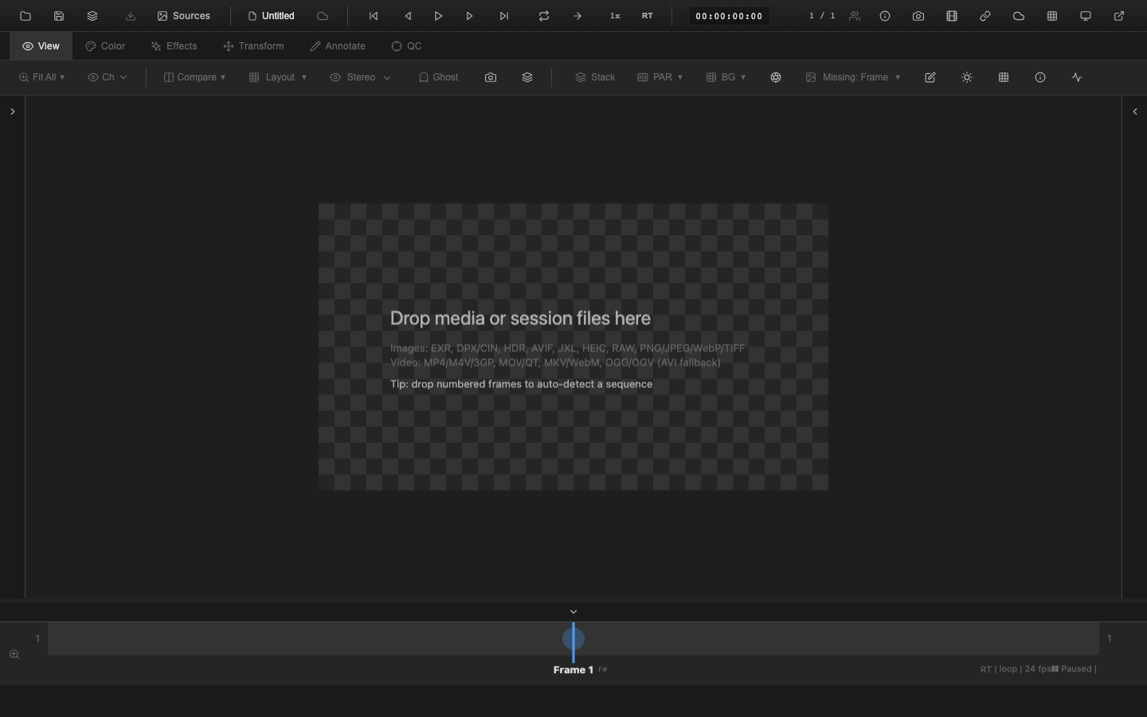This screenshot has width=1147, height=717.
Task: Toggle Ghost frames overlay
Action: pyautogui.click(x=439, y=77)
